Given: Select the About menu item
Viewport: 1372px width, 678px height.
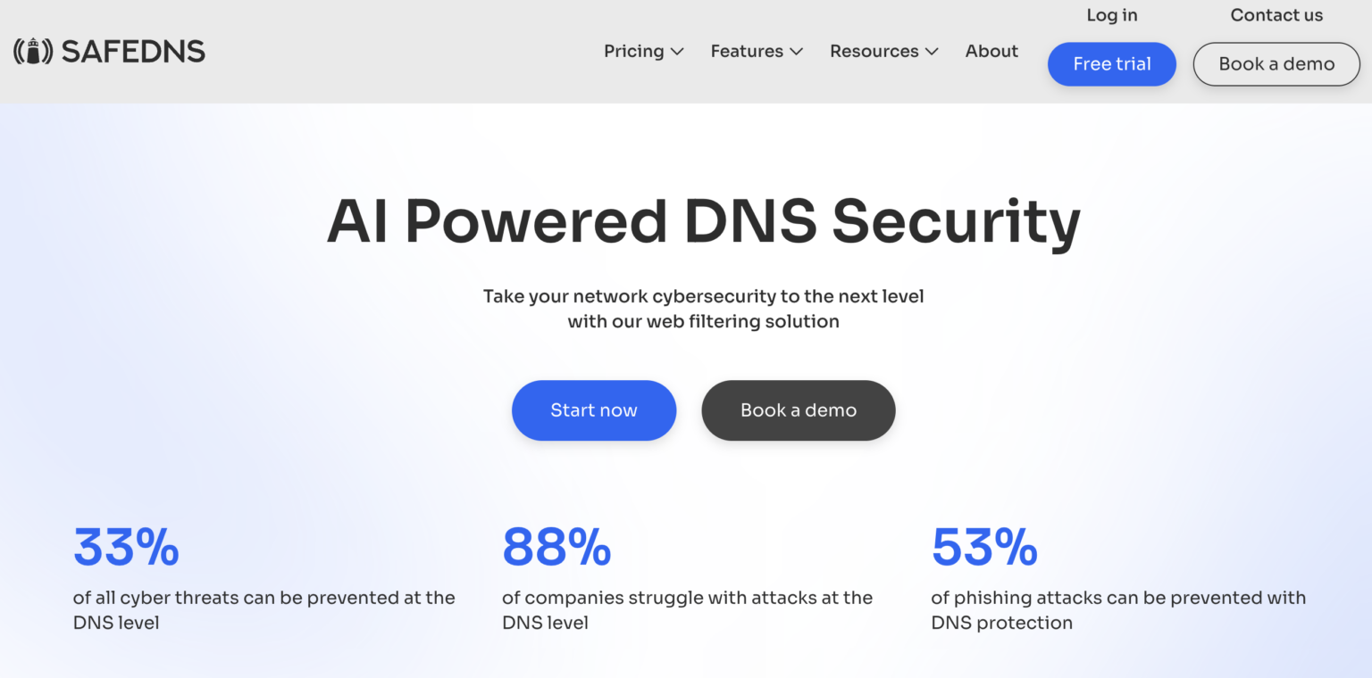Looking at the screenshot, I should [991, 51].
